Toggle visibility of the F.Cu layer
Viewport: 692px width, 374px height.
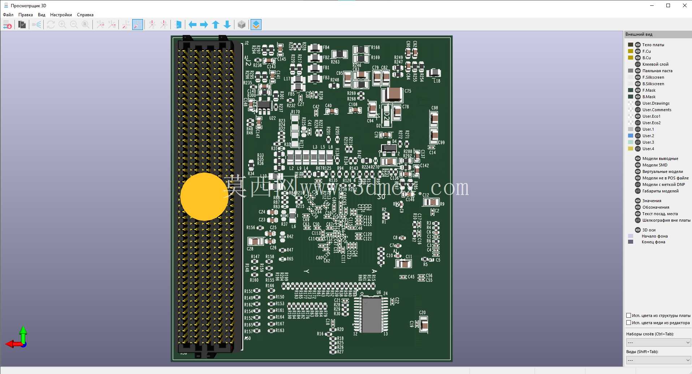pyautogui.click(x=638, y=51)
